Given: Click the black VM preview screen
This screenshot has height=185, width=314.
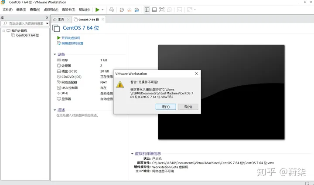Looking at the screenshot, I should [221, 92].
